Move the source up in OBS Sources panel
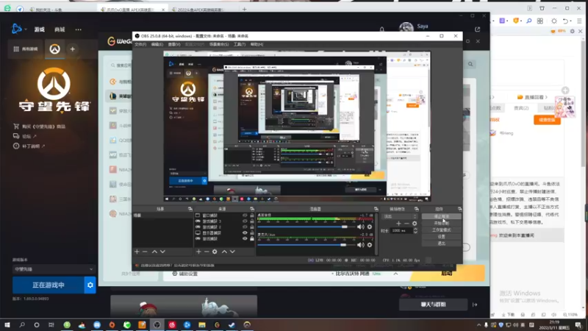The width and height of the screenshot is (588, 331). click(224, 252)
